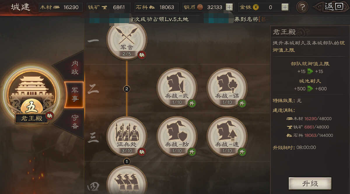
Task: Click the red 缺 badge on 军舍
Action: (142, 55)
